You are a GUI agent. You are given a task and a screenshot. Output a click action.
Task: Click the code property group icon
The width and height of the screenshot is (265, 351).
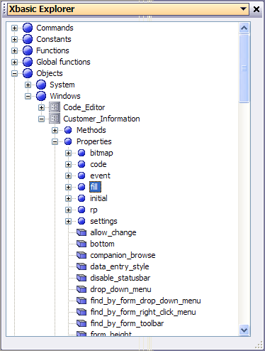point(81,164)
